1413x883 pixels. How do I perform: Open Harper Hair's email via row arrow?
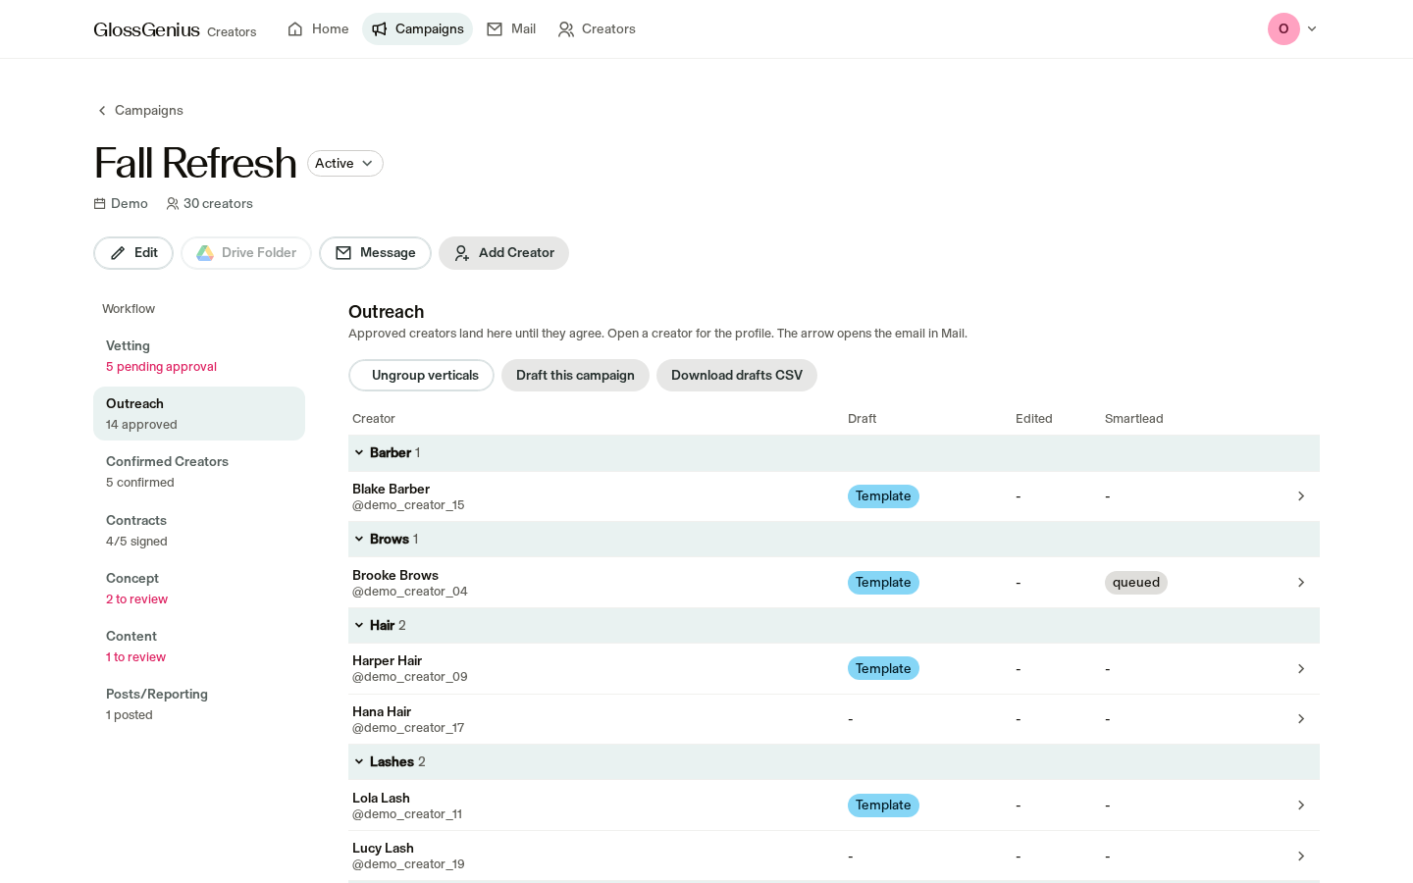click(x=1301, y=669)
